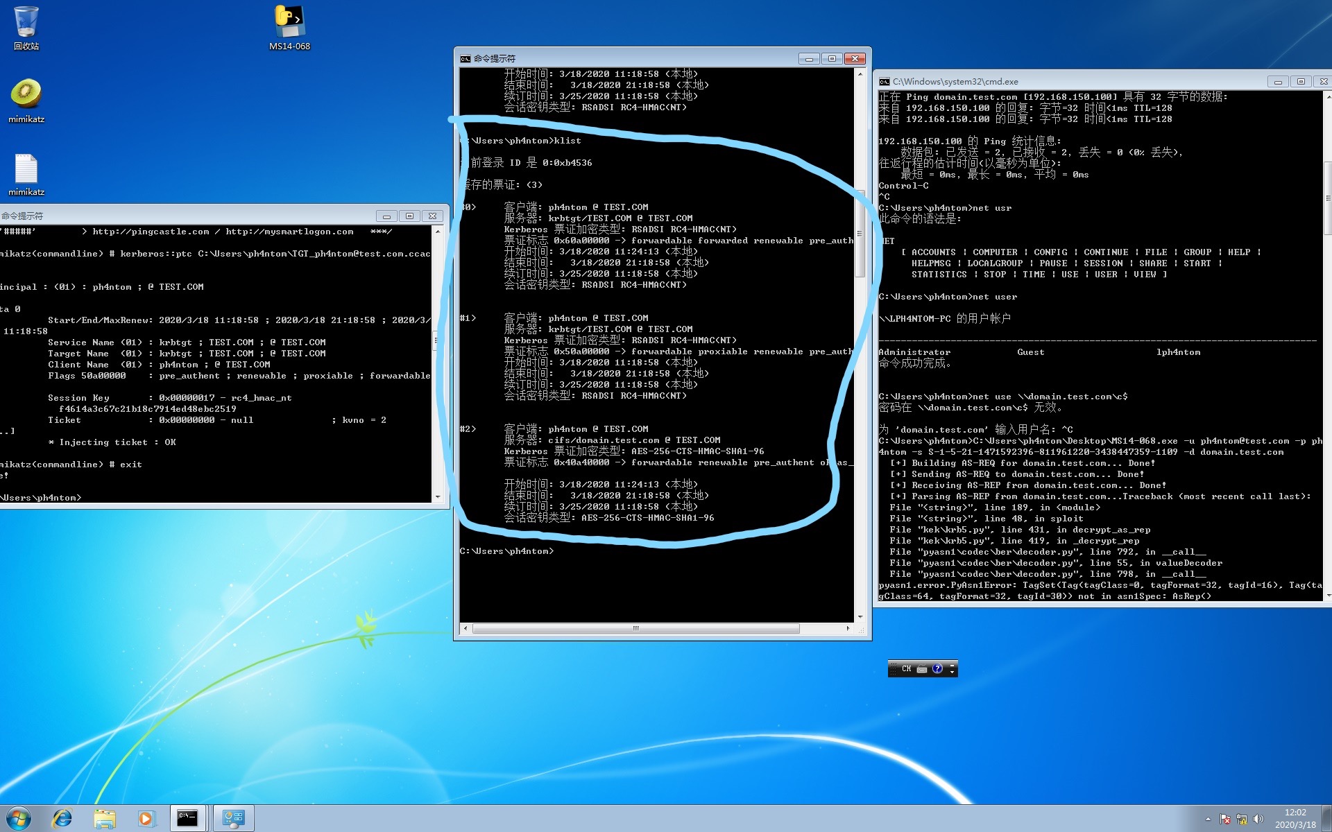Click scroll-down arrow in middle klist window
Screen dimensions: 1332x832
[x=860, y=616]
